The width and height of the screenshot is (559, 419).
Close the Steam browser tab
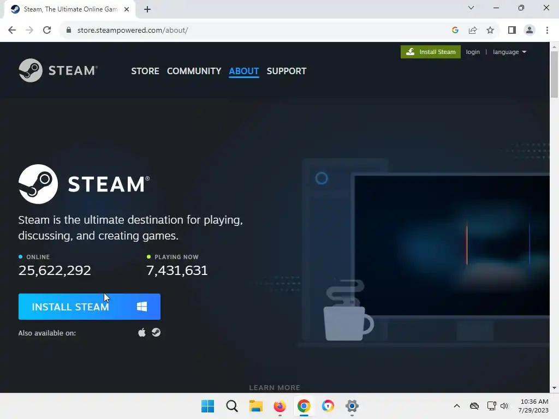(x=127, y=10)
